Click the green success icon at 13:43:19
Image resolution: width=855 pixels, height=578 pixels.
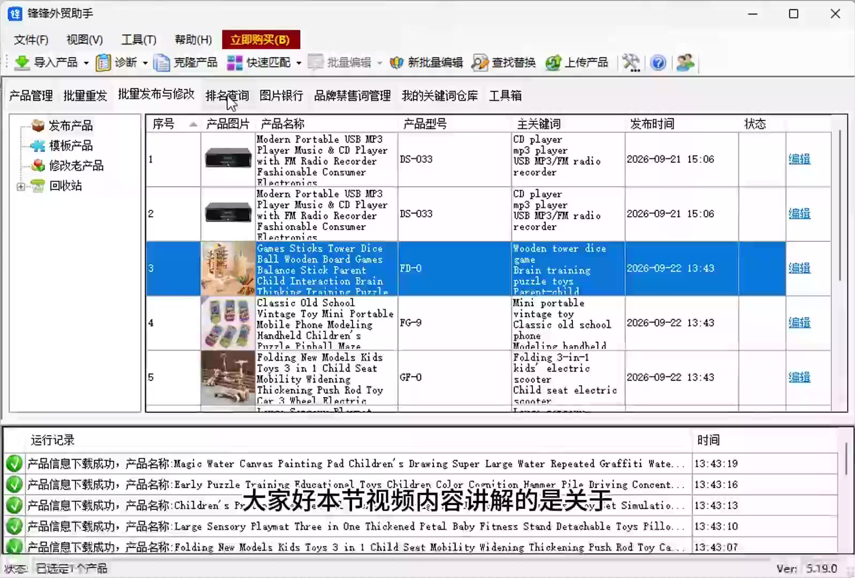14,464
